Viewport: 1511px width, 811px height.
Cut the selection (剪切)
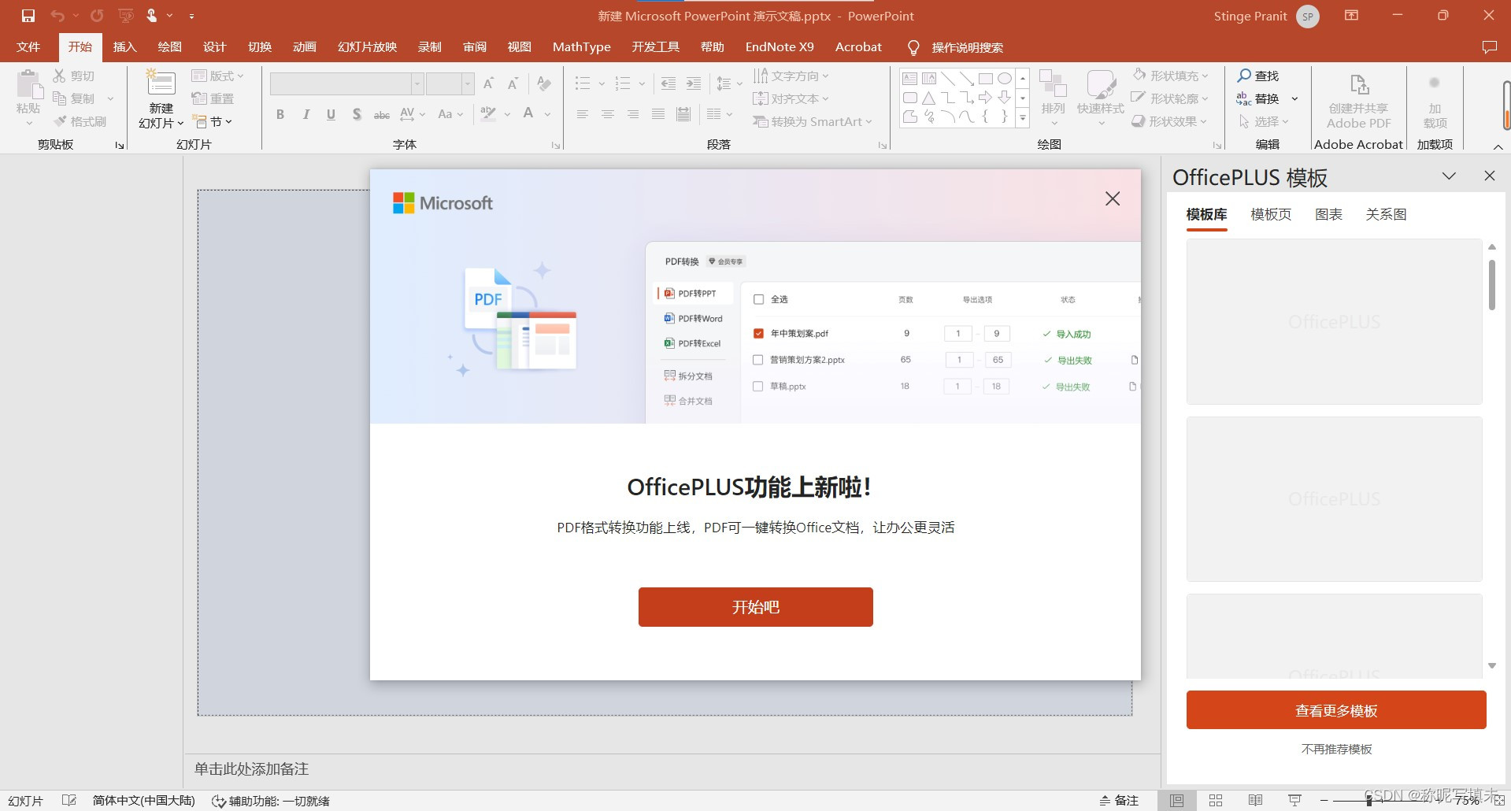pos(73,76)
